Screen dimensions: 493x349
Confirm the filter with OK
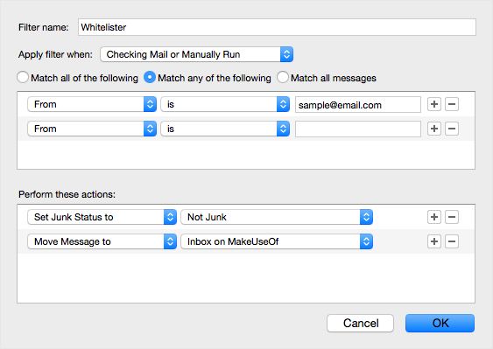[440, 324]
